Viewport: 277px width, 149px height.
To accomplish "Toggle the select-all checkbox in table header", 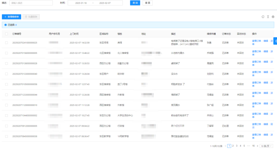I will pos(7,34).
